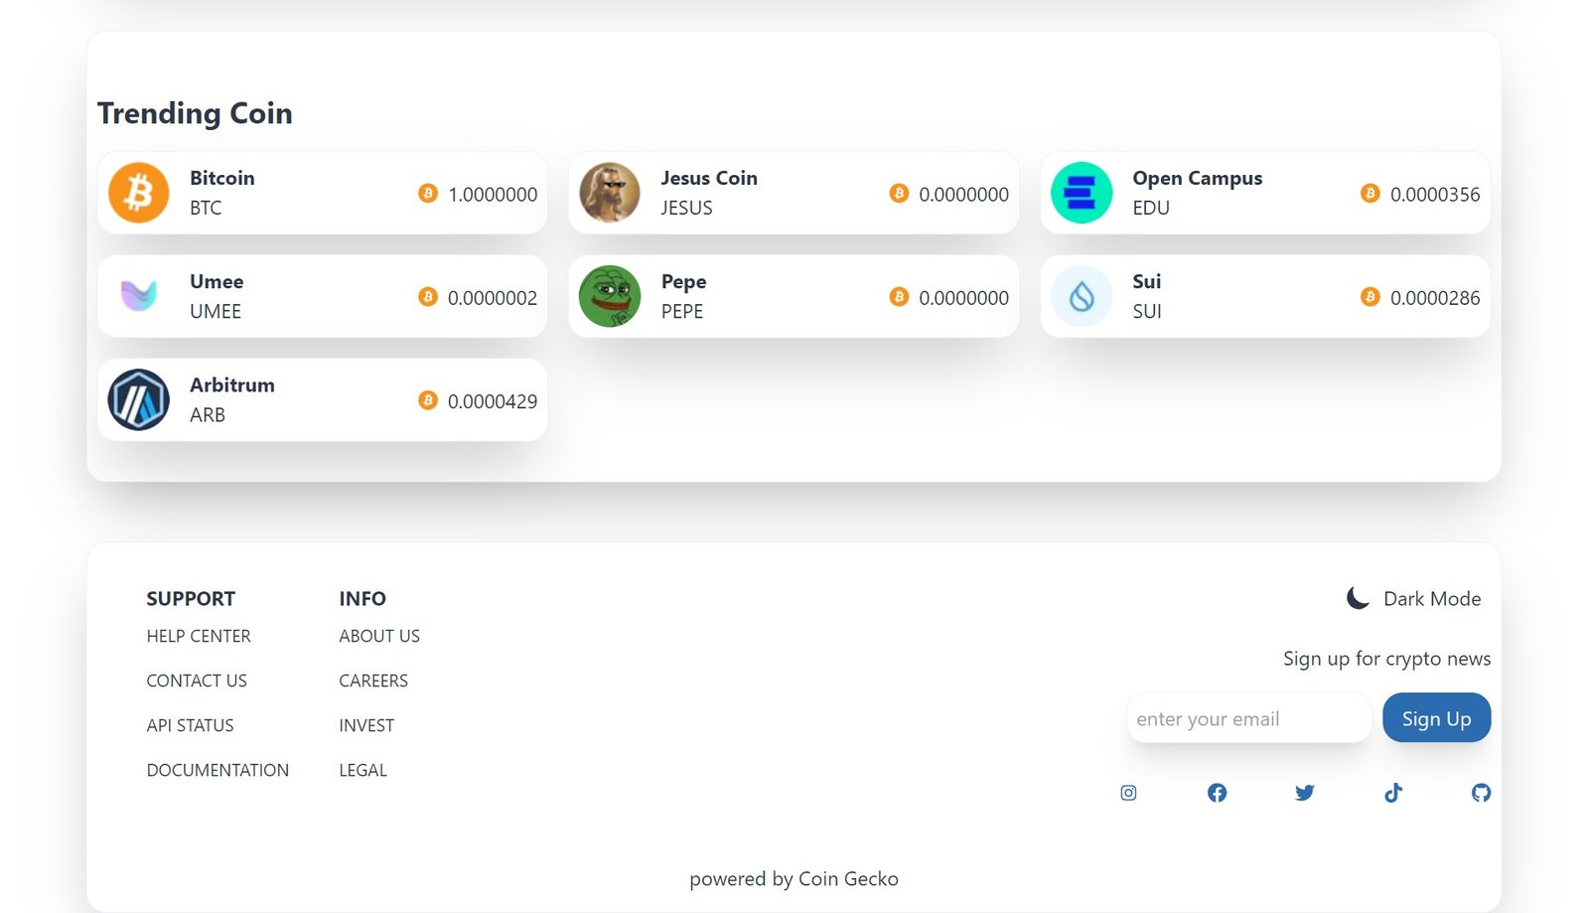Click the Pepe frog icon

tap(610, 296)
